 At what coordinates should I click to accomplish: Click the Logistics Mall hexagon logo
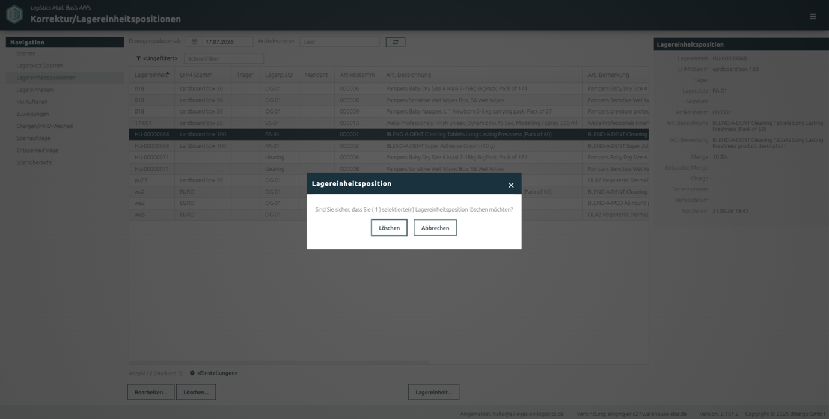[14, 14]
